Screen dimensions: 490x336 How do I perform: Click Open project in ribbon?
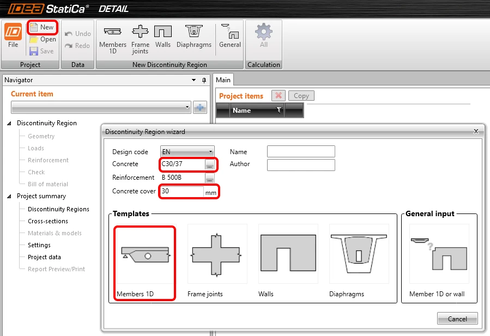(43, 39)
